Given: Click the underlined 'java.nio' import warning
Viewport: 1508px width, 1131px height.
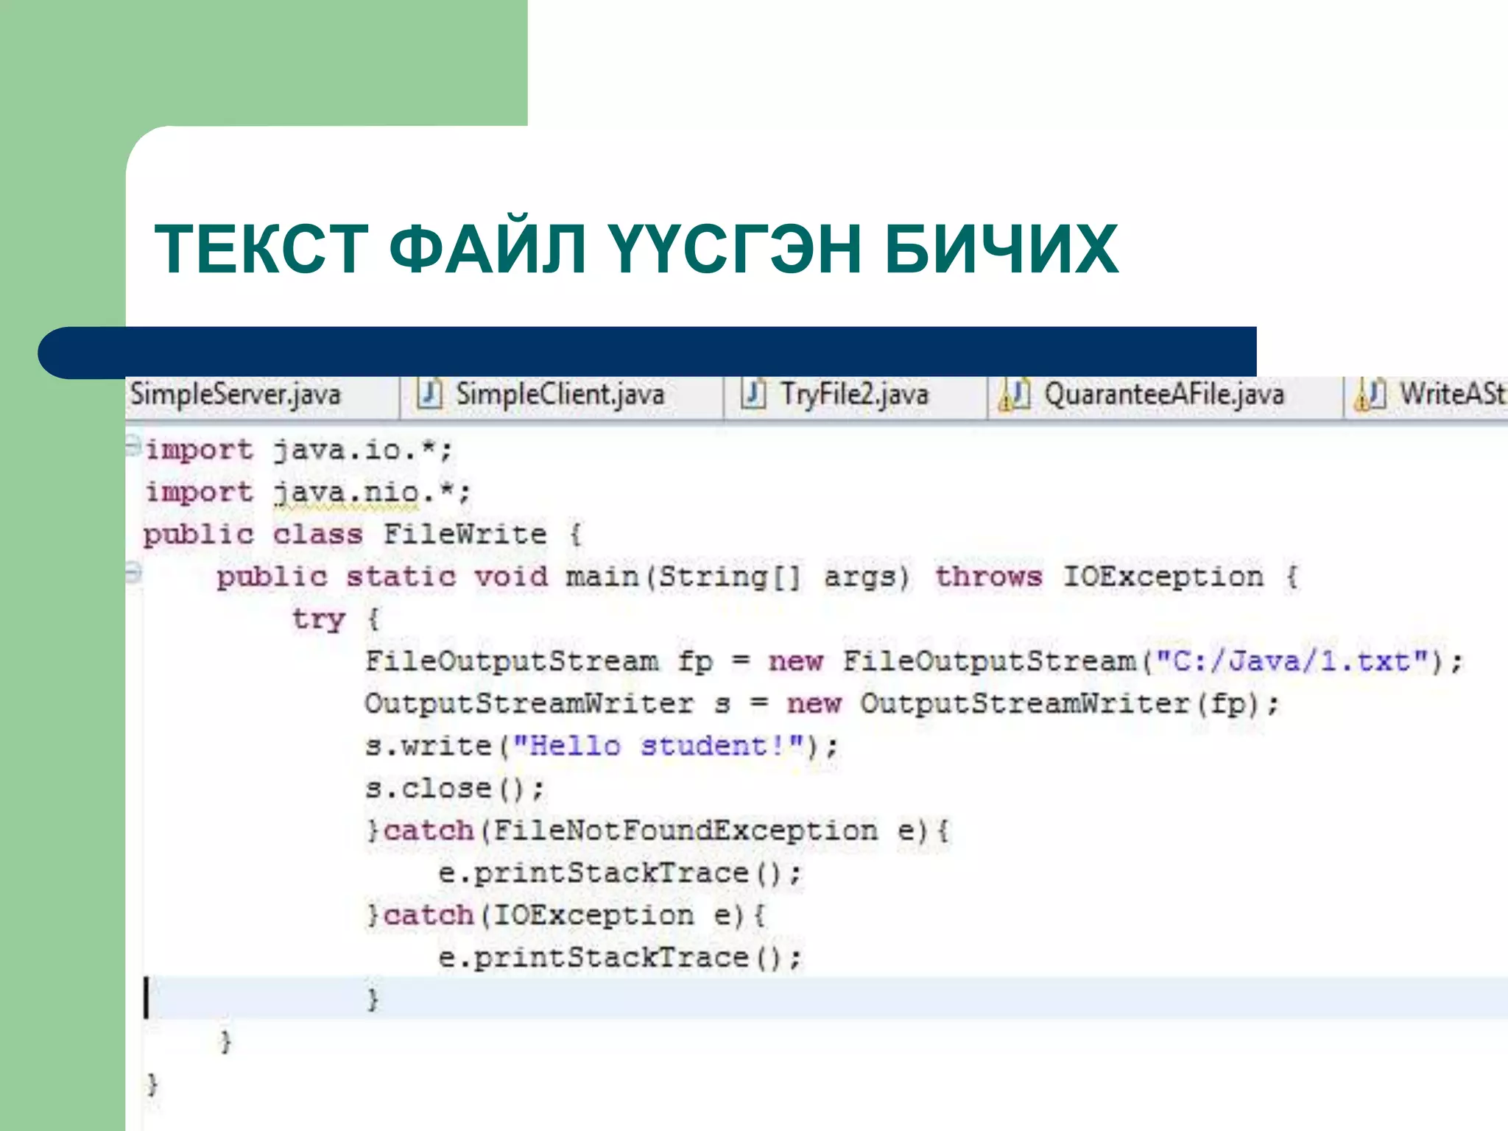Looking at the screenshot, I should click(x=346, y=493).
